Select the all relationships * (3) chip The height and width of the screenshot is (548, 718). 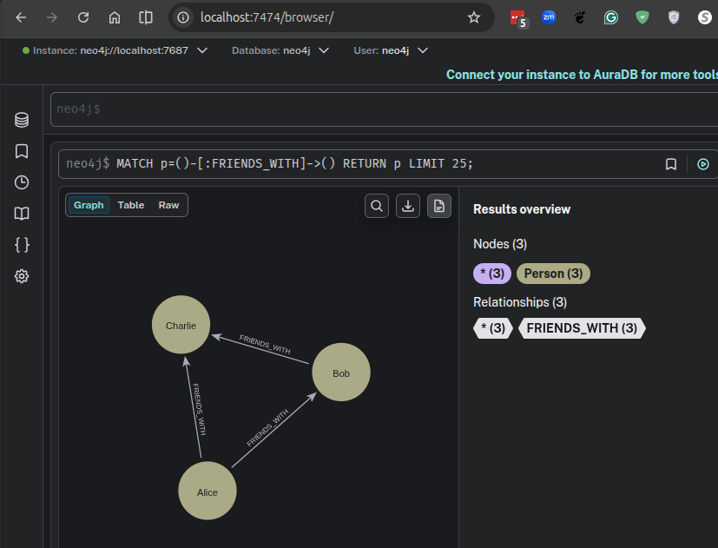493,328
